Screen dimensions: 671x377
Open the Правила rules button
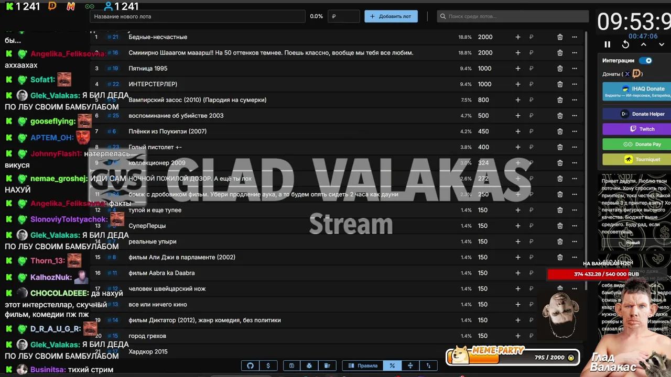[363, 365]
